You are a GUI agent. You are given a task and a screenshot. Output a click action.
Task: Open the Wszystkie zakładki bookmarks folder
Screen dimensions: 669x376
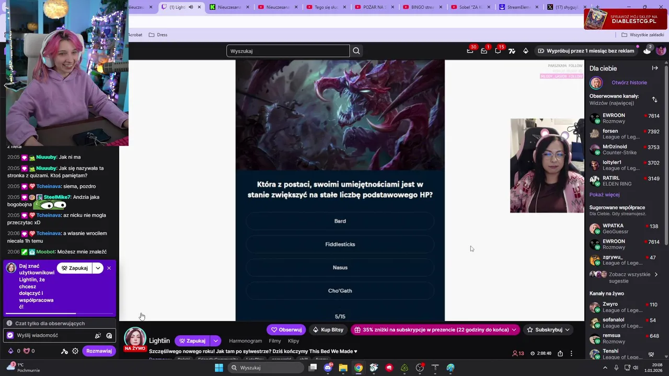[642, 34]
